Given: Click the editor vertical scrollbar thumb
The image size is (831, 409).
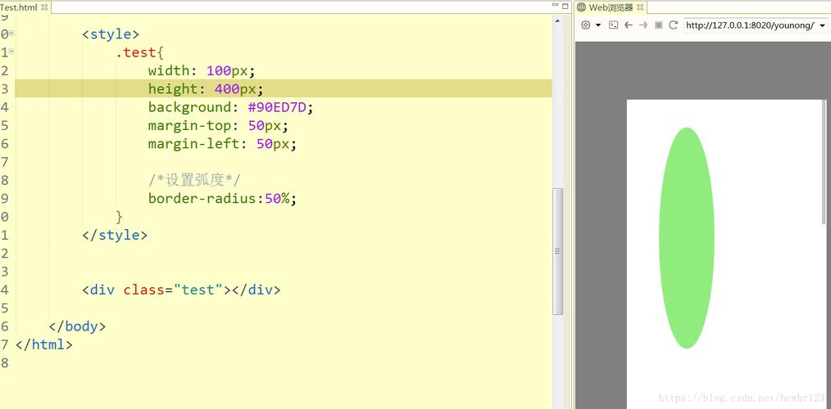Looking at the screenshot, I should pyautogui.click(x=558, y=251).
